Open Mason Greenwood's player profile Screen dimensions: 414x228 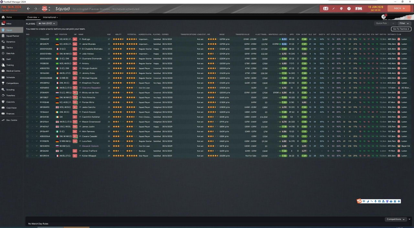(92, 122)
